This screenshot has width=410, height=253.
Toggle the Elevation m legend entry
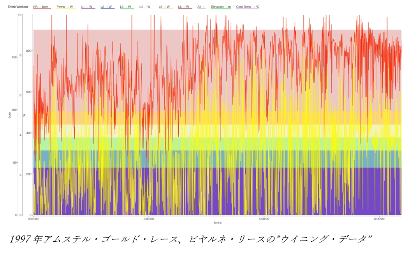[221, 7]
